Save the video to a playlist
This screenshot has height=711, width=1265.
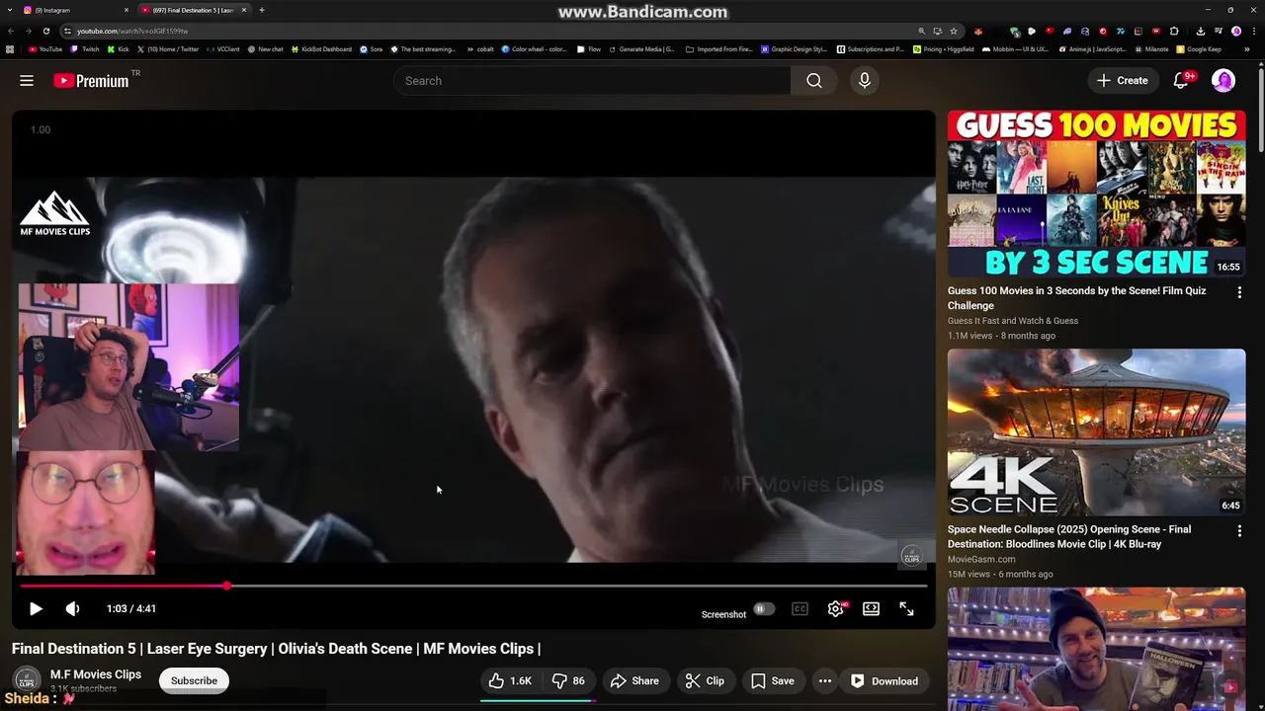click(x=772, y=681)
